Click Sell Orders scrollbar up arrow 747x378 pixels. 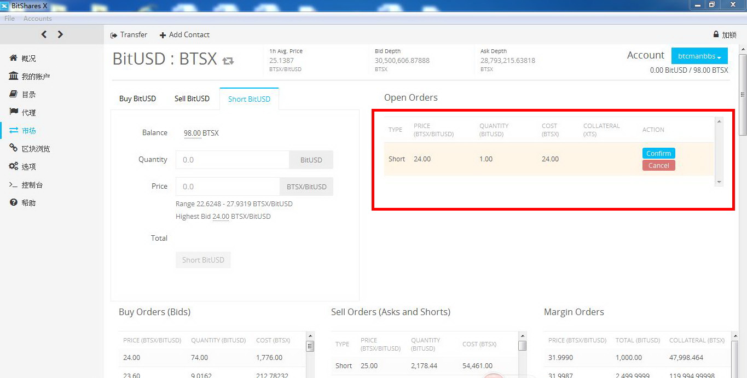(x=523, y=335)
